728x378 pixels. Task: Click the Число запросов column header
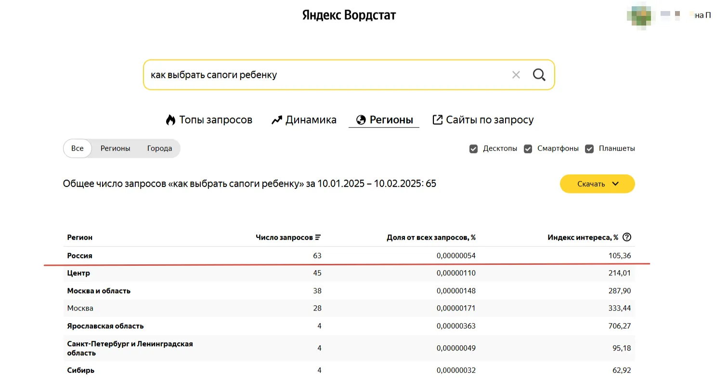point(285,237)
